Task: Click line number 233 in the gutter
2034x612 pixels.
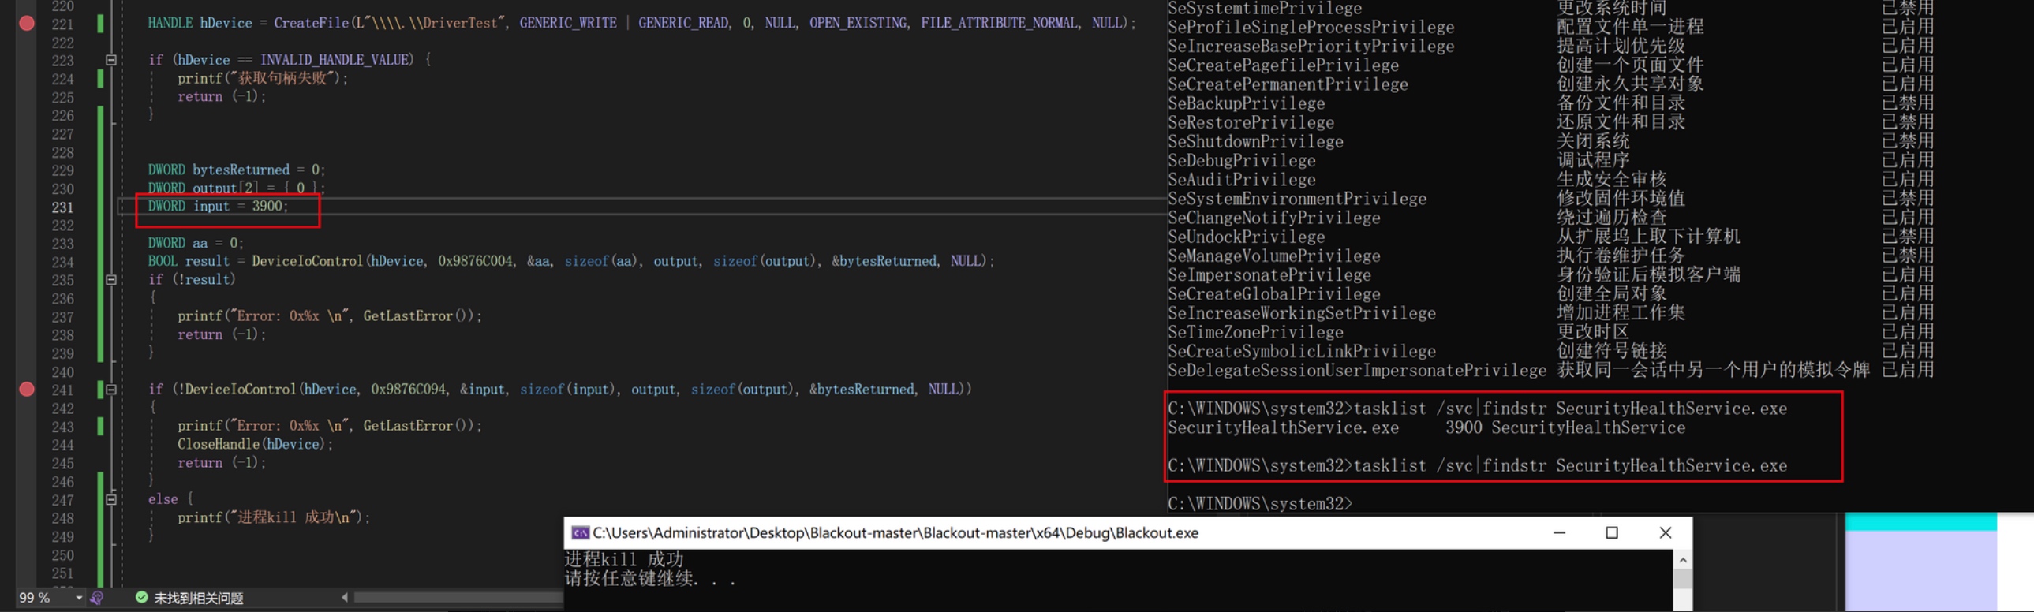Action: pyautogui.click(x=62, y=244)
